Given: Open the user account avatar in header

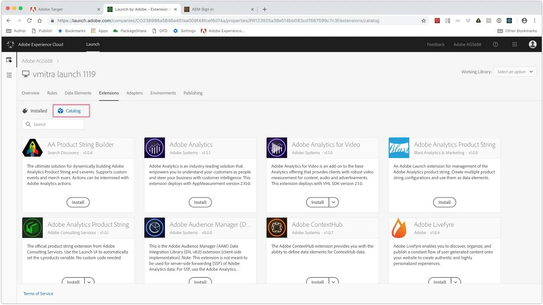Looking at the screenshot, I should (533, 44).
